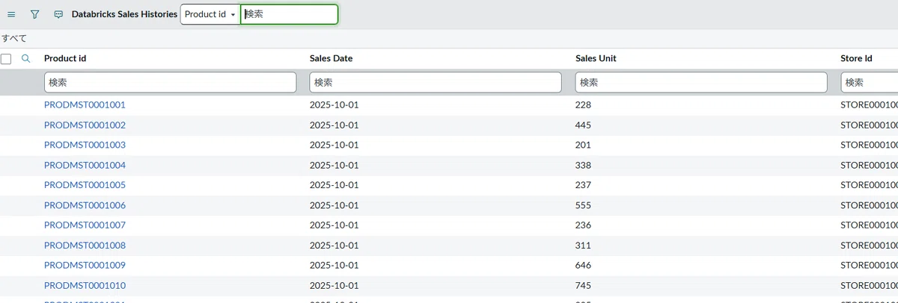Click Sales Unit value 228
The height and width of the screenshot is (303, 898).
point(583,105)
